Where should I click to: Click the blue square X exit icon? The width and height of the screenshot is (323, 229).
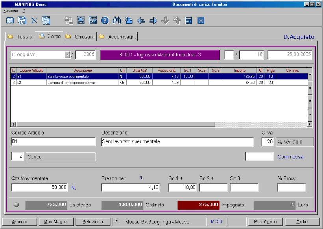click(201, 21)
